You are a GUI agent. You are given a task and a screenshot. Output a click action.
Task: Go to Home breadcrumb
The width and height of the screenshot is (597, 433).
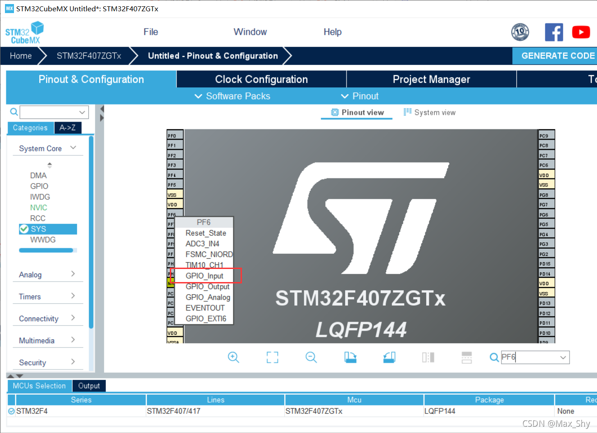(21, 56)
